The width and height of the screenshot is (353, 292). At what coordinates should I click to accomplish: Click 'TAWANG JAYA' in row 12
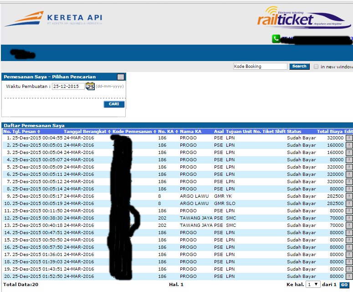196,218
